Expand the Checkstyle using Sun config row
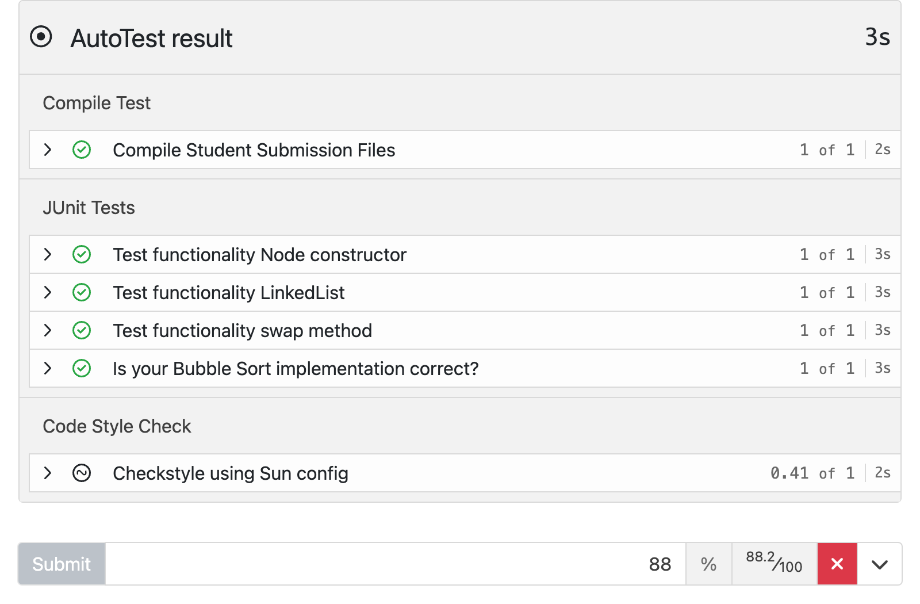Viewport: 920px width, 604px height. click(48, 473)
